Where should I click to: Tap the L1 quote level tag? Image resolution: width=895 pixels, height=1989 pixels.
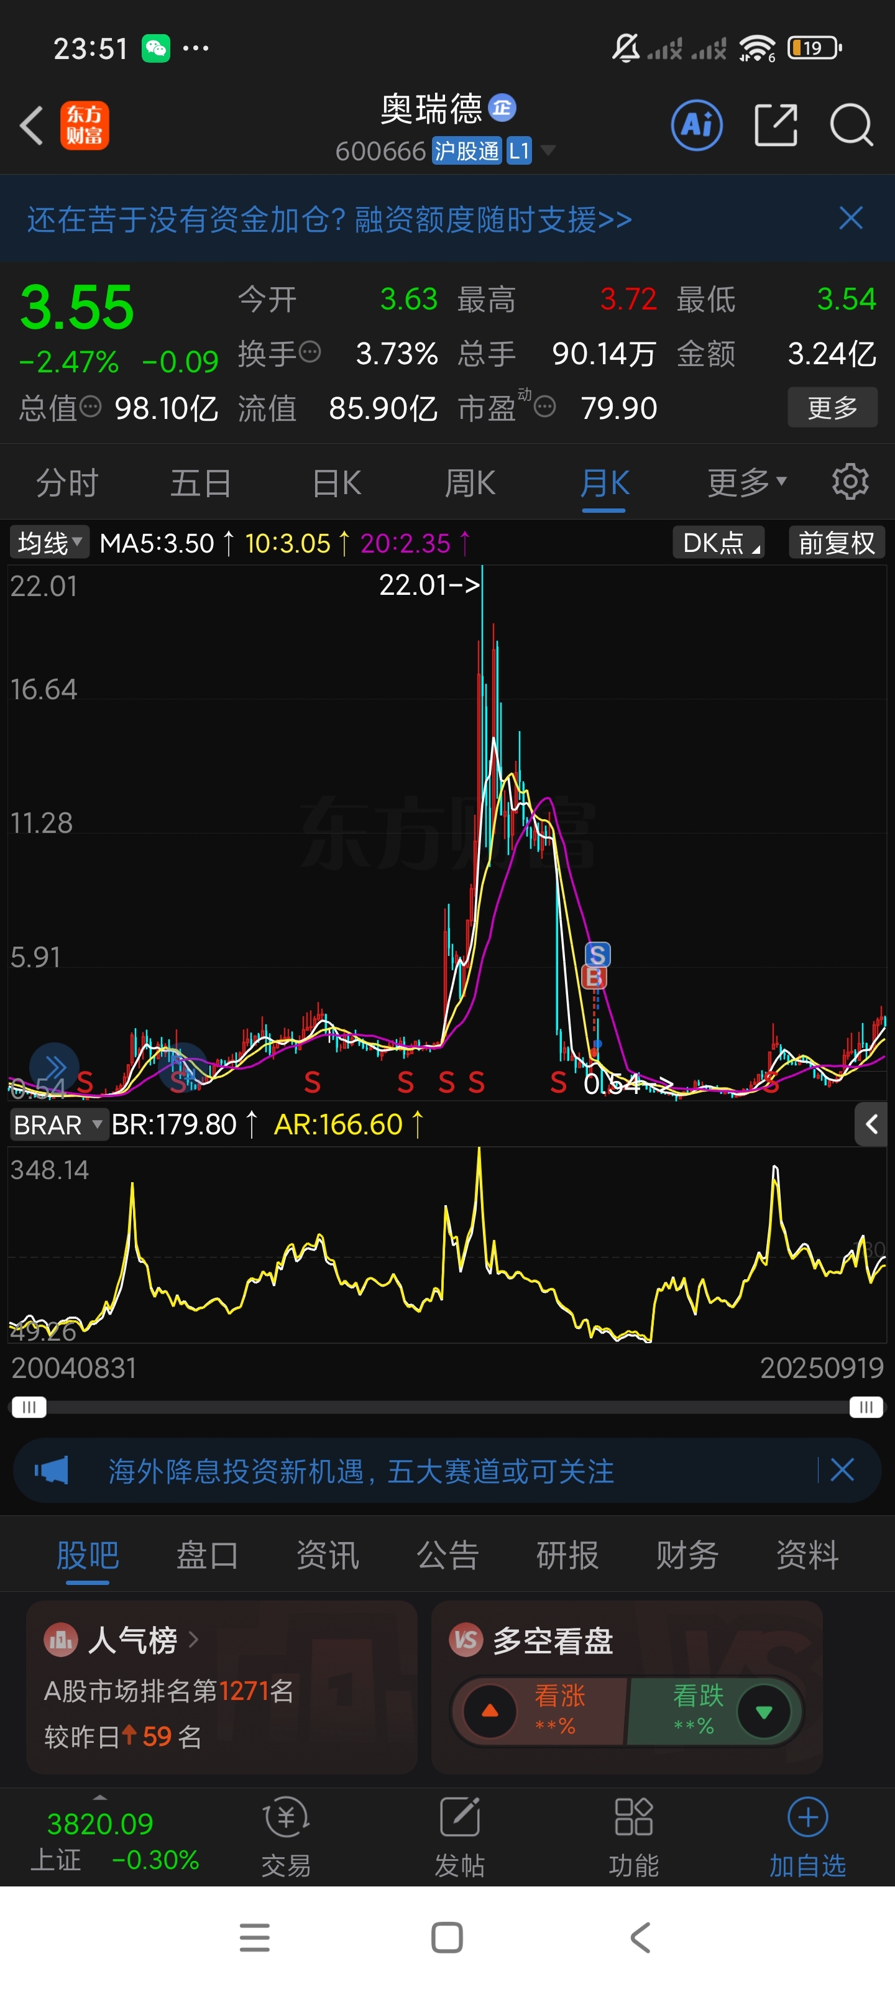(x=519, y=150)
